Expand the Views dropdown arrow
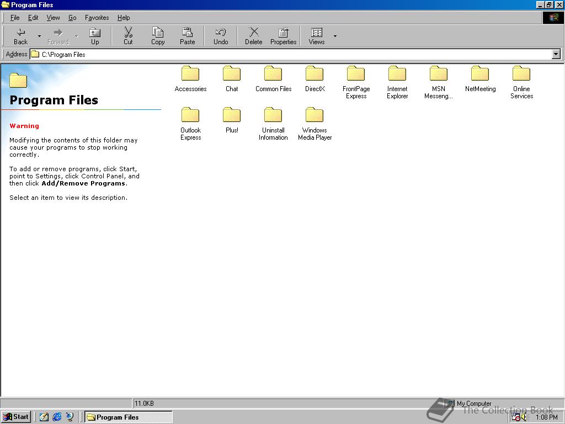 (x=335, y=36)
